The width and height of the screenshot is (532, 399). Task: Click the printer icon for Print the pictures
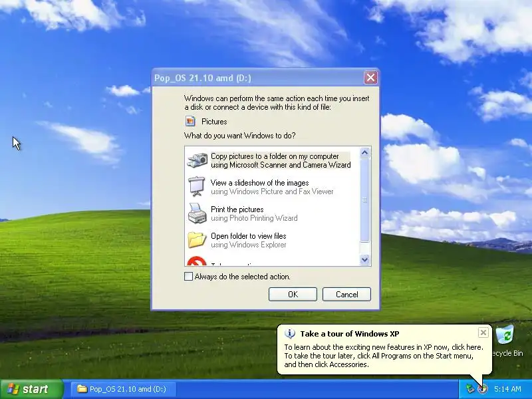point(197,213)
